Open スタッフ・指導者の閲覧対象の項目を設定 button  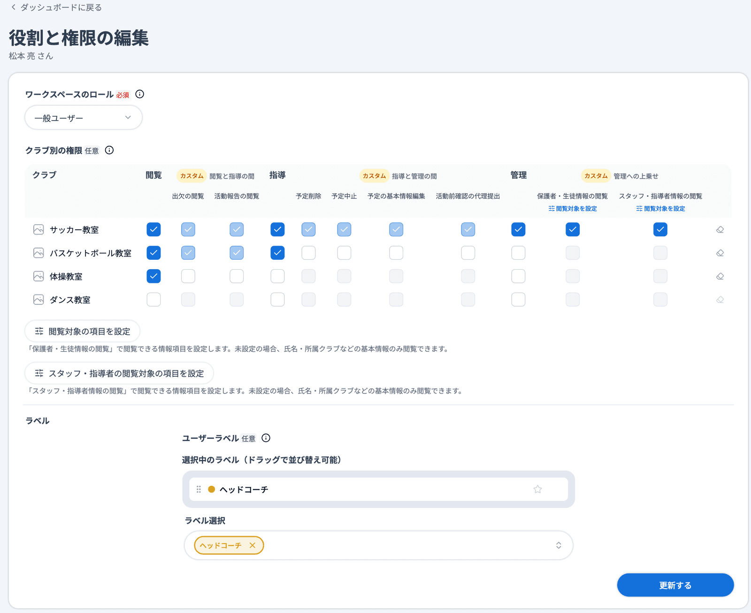coord(119,373)
